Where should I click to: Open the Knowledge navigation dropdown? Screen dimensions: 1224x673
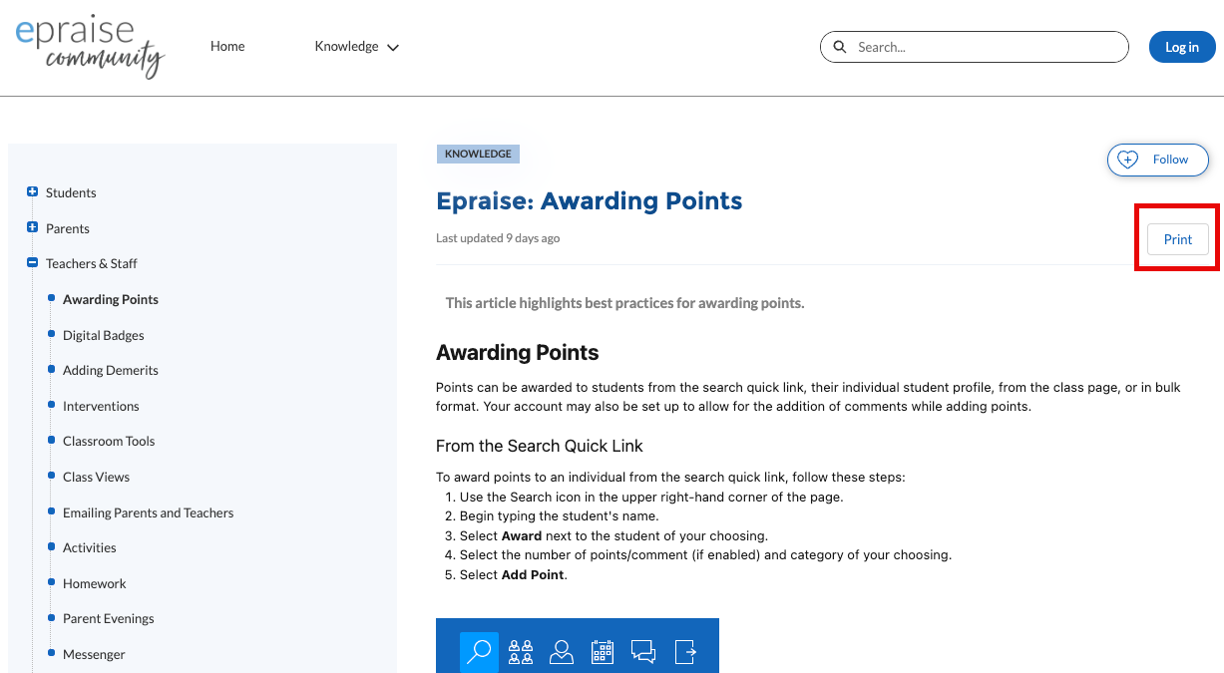[356, 46]
